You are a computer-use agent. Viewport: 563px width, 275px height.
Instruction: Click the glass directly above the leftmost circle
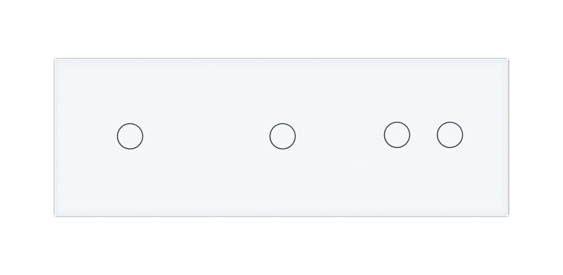coord(130,92)
